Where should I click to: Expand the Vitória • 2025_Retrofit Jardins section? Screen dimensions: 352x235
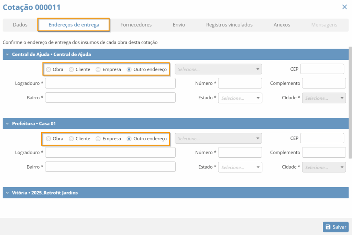tap(7, 193)
